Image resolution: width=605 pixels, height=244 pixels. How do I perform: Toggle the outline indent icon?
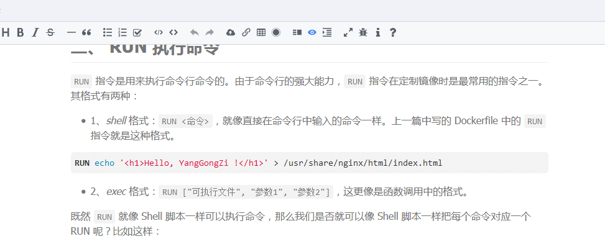[327, 33]
